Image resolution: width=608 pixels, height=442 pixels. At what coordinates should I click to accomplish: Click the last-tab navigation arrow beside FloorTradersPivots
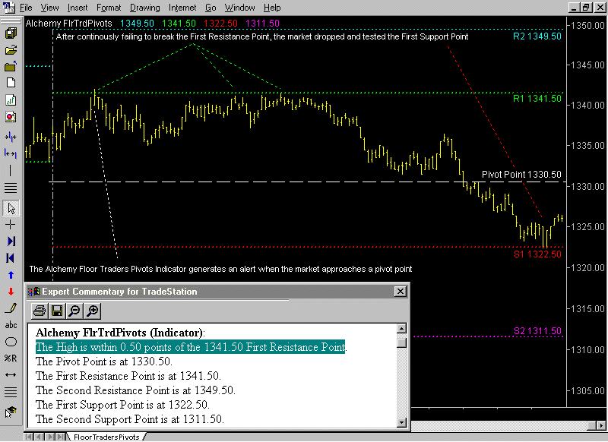pyautogui.click(x=61, y=437)
